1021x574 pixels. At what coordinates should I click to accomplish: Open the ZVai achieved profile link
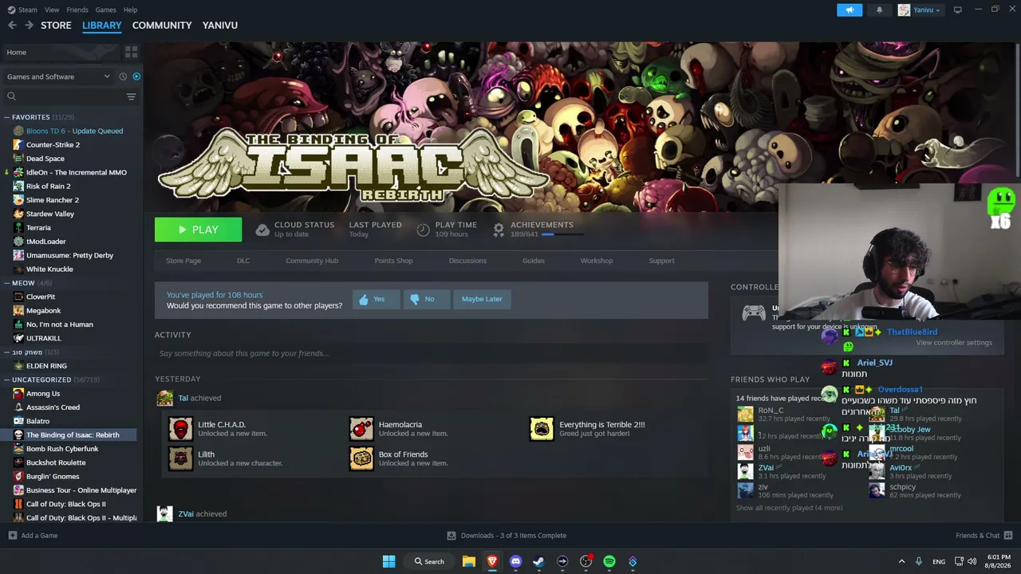(x=186, y=514)
